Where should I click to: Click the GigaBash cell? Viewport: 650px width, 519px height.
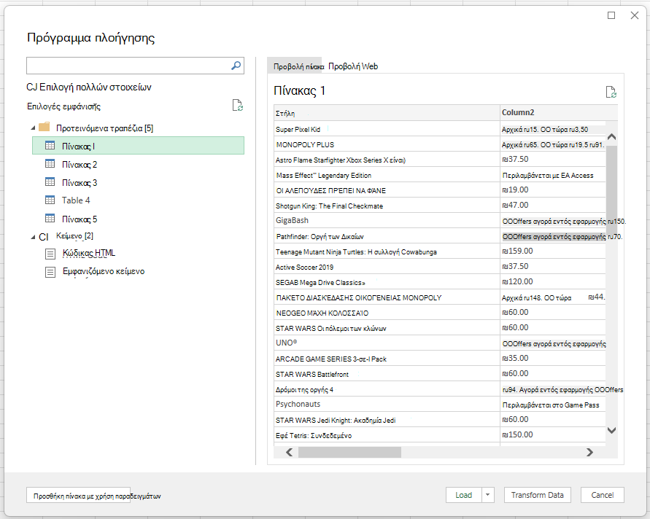point(387,221)
